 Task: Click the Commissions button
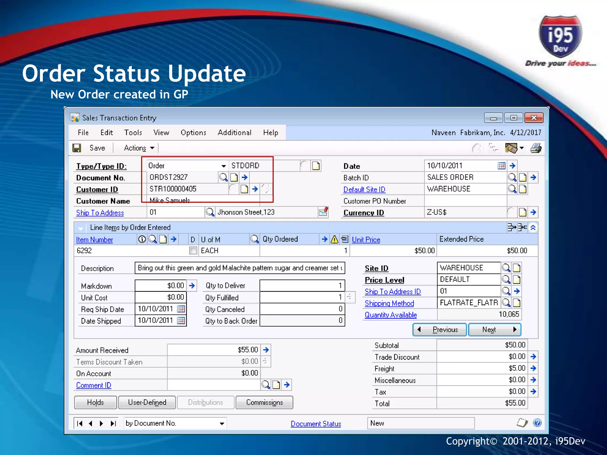click(264, 402)
